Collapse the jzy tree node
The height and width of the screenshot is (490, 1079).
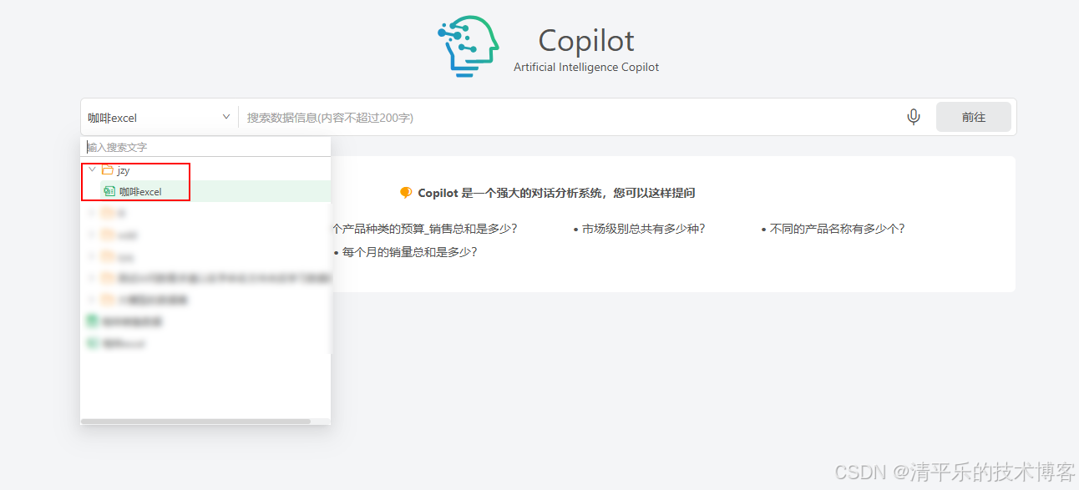click(93, 169)
